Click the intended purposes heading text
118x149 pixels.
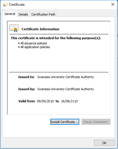[x=56, y=38]
